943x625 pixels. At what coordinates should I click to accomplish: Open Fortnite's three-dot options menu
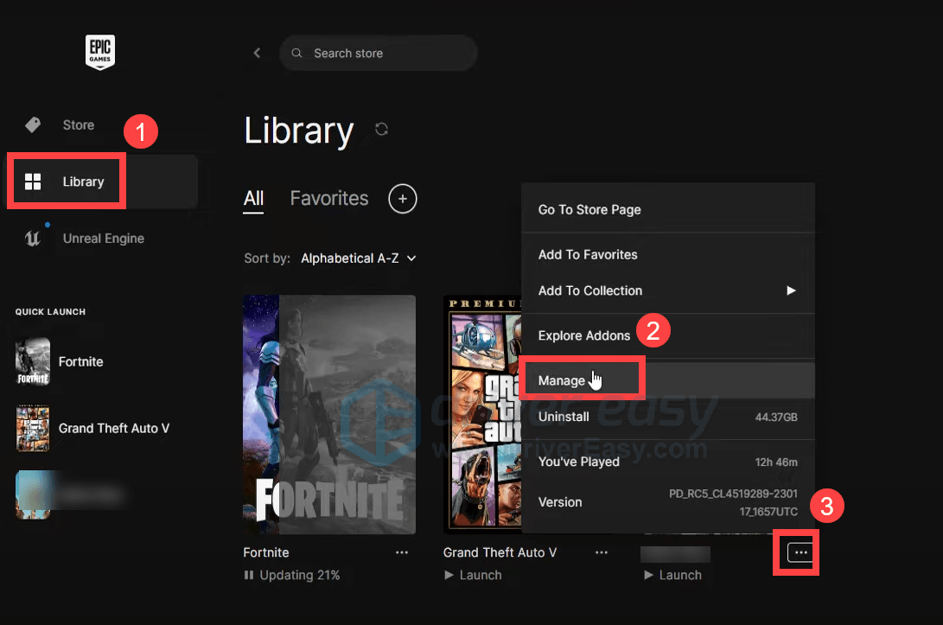tap(402, 552)
